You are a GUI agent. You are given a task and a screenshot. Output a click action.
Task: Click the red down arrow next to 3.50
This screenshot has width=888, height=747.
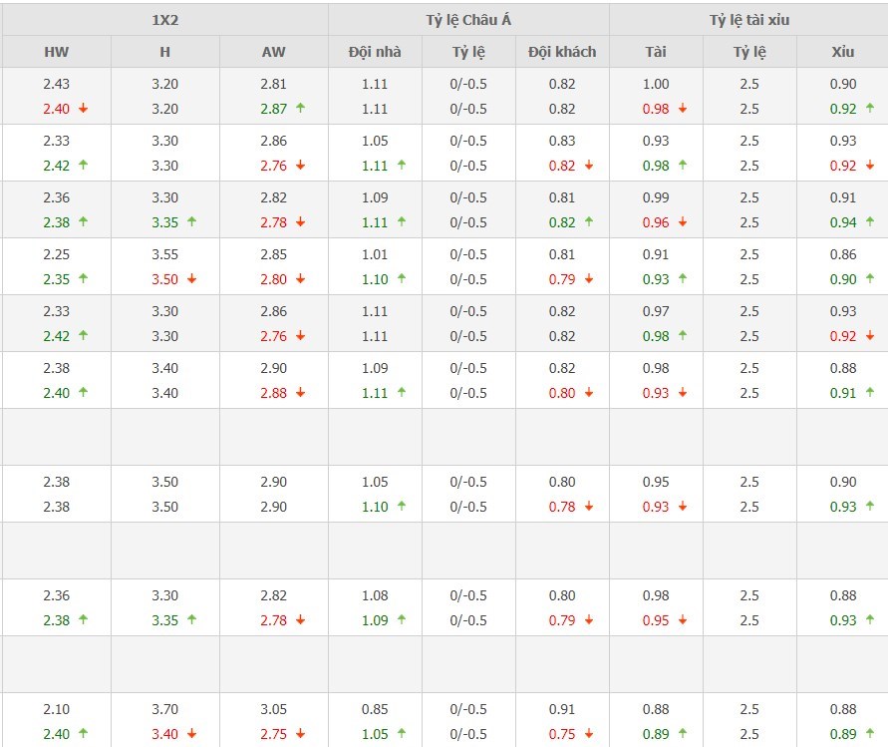coord(191,279)
